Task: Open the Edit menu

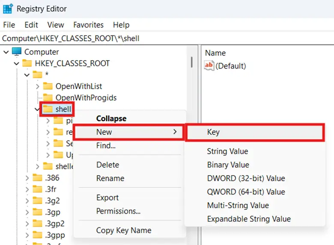Action: 31,25
